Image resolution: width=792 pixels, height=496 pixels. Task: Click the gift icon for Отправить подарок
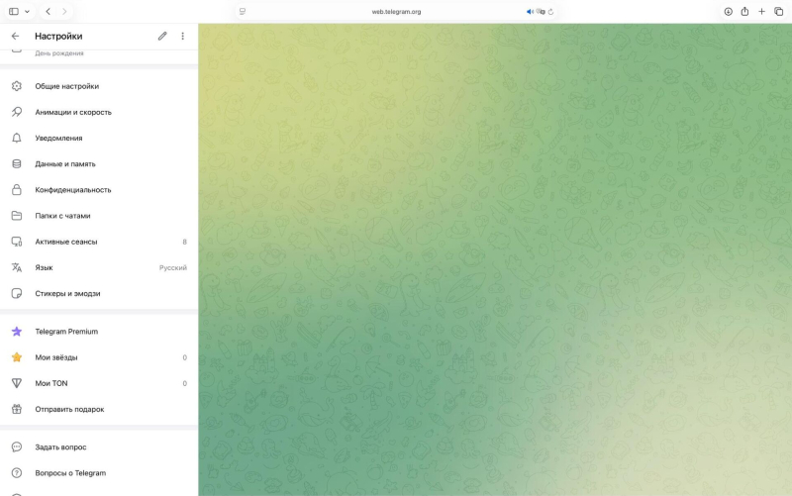coord(16,409)
